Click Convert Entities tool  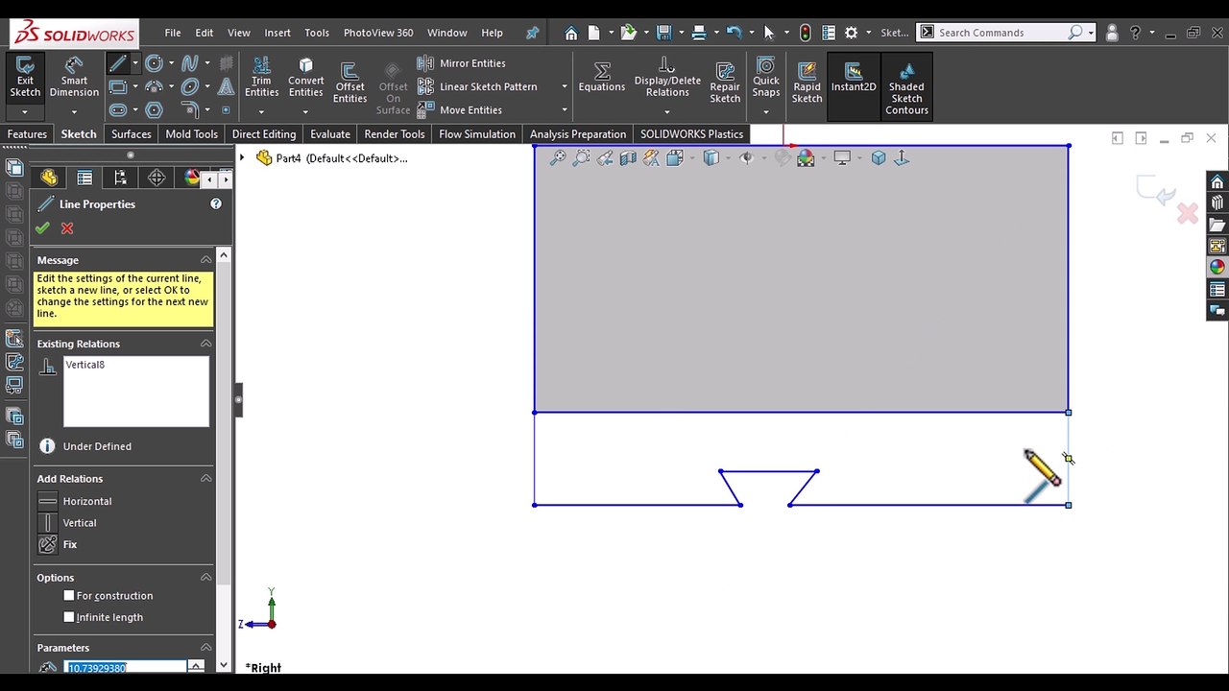[305, 77]
